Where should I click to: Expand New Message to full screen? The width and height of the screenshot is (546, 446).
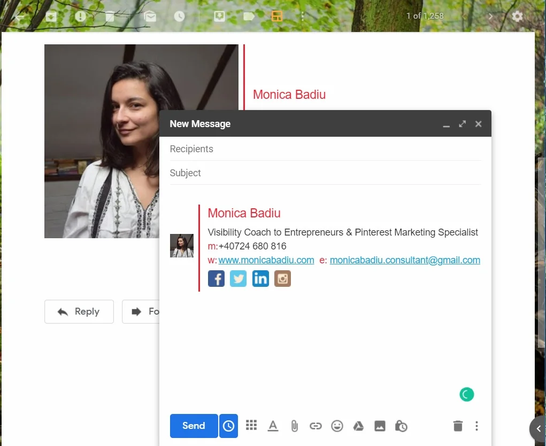[x=462, y=124]
